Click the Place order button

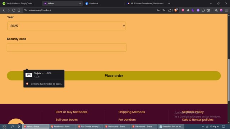pos(114,76)
